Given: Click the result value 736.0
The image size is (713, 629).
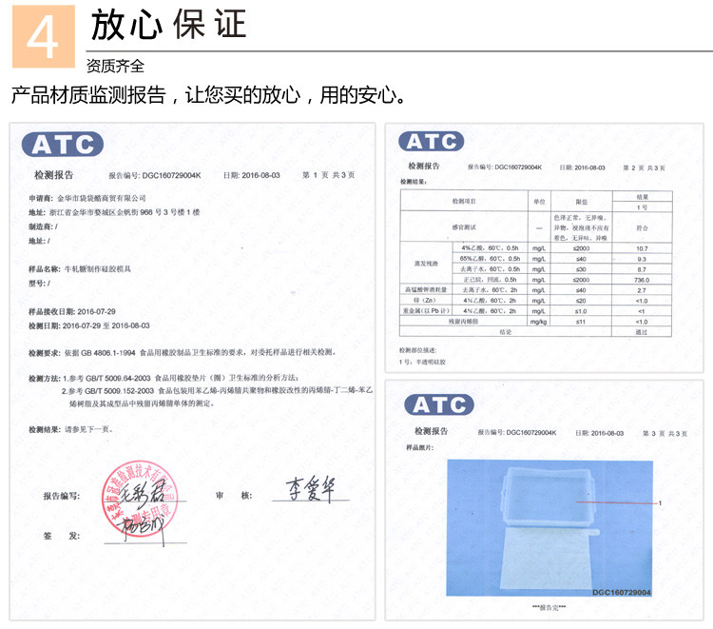Looking at the screenshot, I should [642, 280].
